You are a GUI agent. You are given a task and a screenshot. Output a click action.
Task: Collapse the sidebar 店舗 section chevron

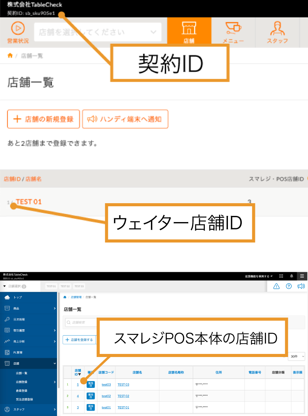click(55, 364)
